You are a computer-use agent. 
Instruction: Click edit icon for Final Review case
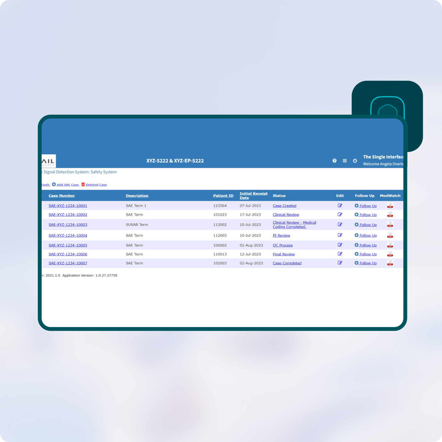tap(340, 254)
